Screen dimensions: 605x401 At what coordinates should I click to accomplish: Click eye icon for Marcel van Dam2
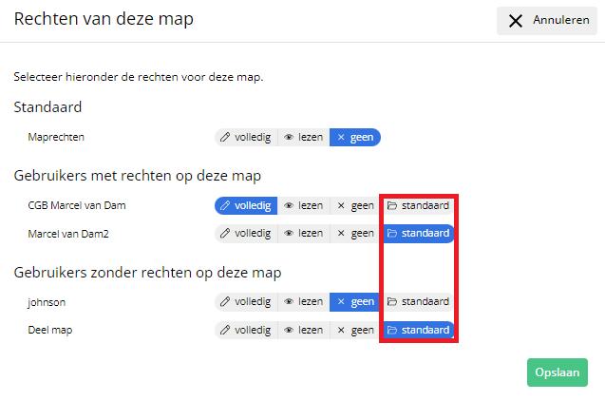289,233
